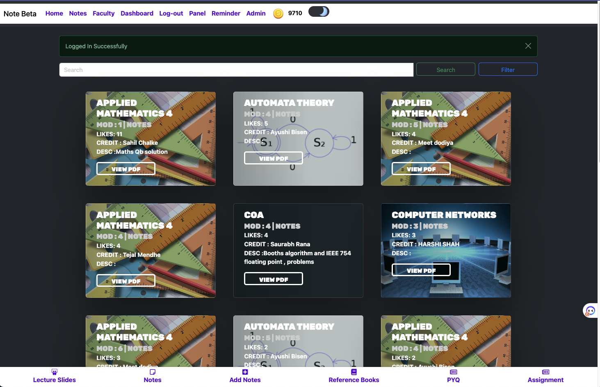This screenshot has height=387, width=600.
Task: Click the Reference Books label
Action: coord(354,380)
